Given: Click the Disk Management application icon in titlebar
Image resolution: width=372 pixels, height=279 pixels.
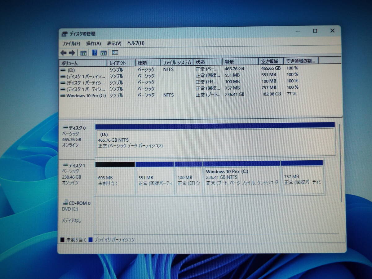Looking at the screenshot, I should 64,33.
